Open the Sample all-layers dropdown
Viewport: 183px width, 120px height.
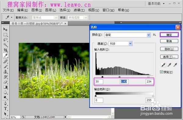(x=77, y=18)
